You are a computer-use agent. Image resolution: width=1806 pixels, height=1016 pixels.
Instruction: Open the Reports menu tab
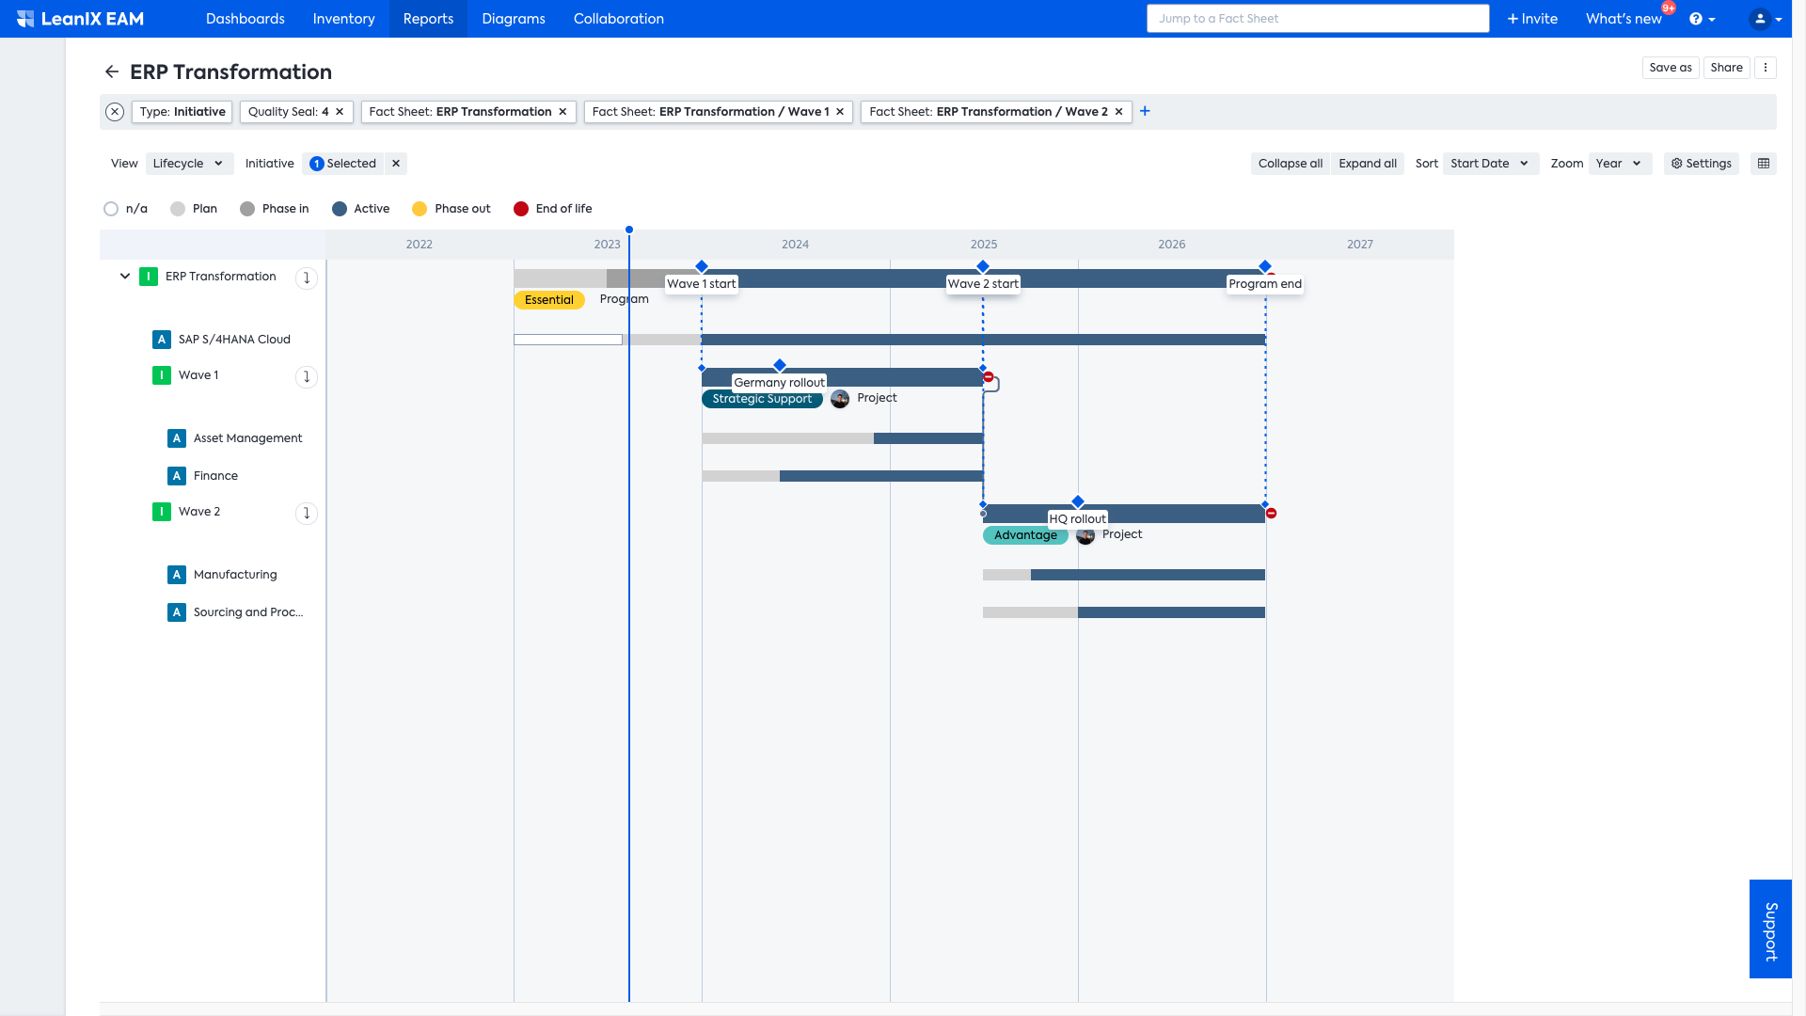[x=428, y=19]
